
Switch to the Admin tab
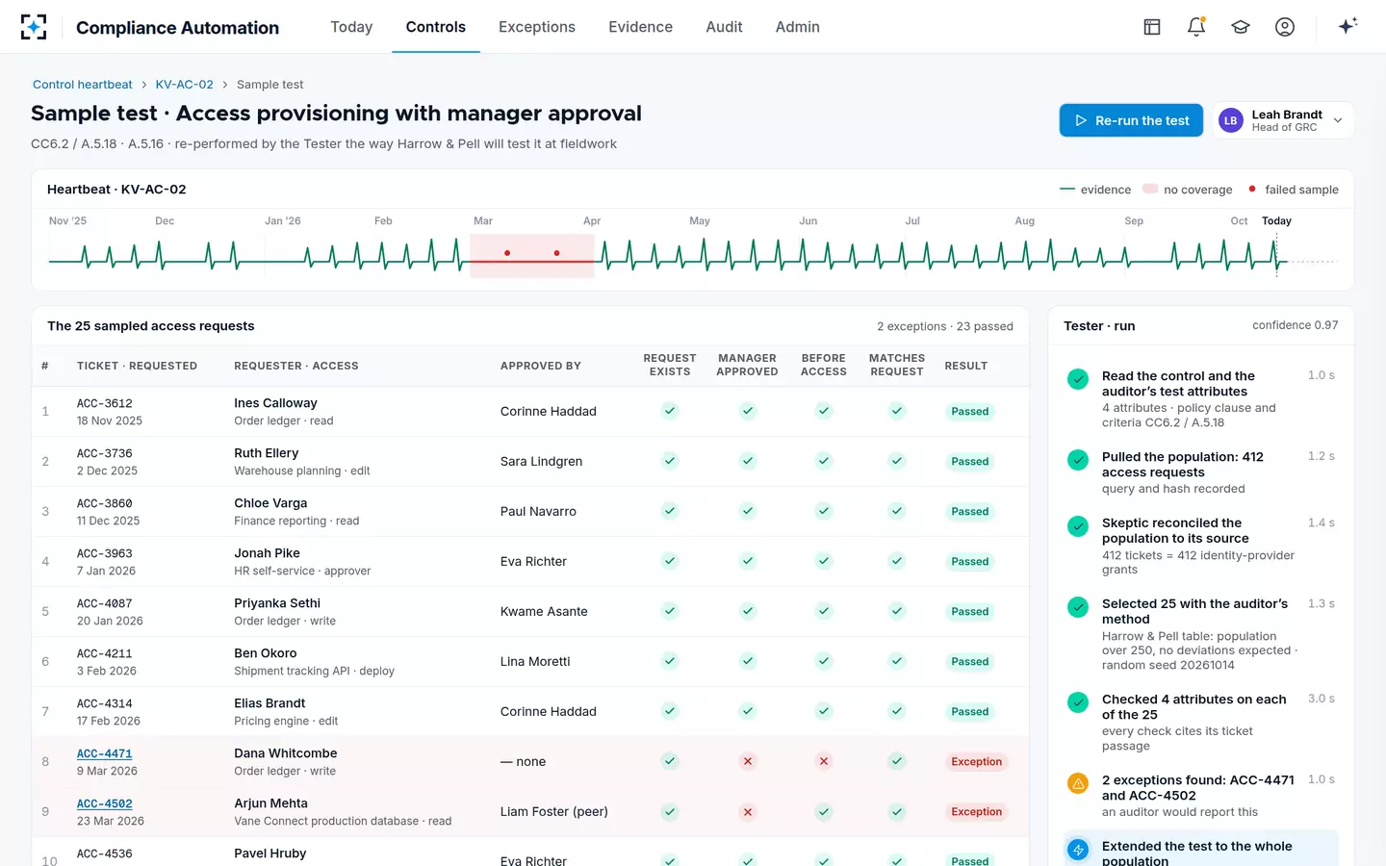(798, 27)
